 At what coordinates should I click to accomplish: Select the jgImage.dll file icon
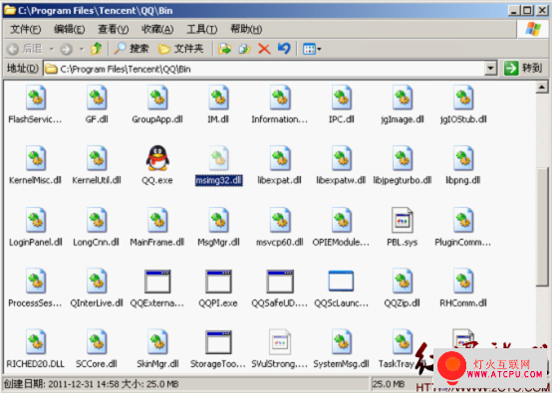click(403, 98)
